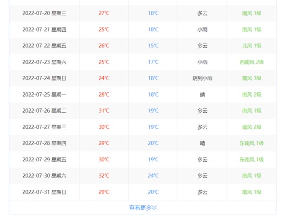This screenshot has height=219, width=284.
Task: Click wind 南风 1级 for 07-31
Action: (x=252, y=192)
